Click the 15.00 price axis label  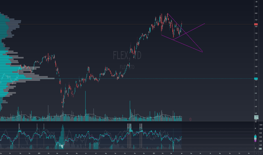point(256,46)
